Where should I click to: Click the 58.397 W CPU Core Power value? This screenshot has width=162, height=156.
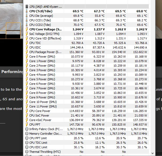pos(98,111)
